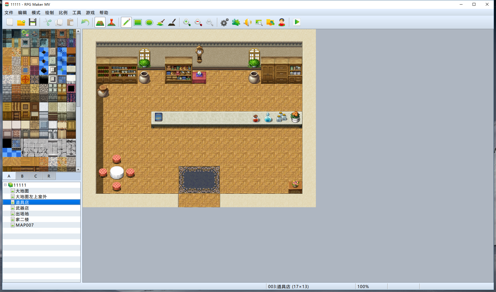Open the 文件 menu
496x292 pixels.
pos(9,13)
